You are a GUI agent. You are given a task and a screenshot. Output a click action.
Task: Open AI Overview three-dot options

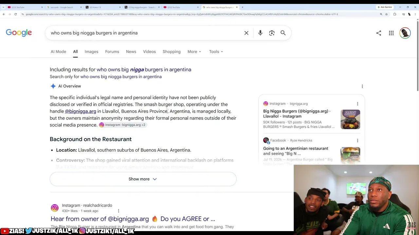362,86
